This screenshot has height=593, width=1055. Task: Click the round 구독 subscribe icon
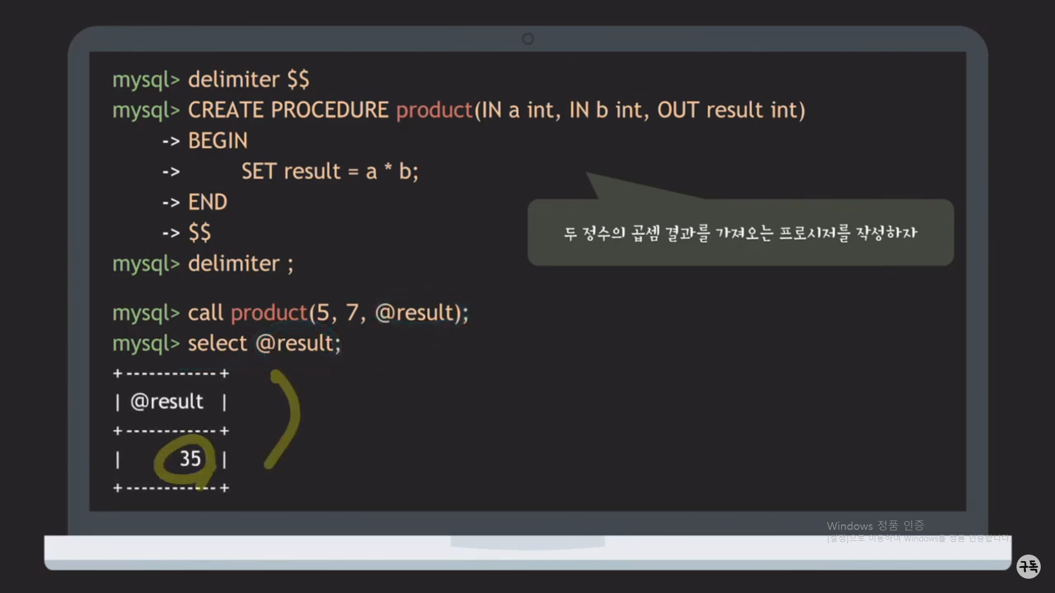click(x=1028, y=566)
